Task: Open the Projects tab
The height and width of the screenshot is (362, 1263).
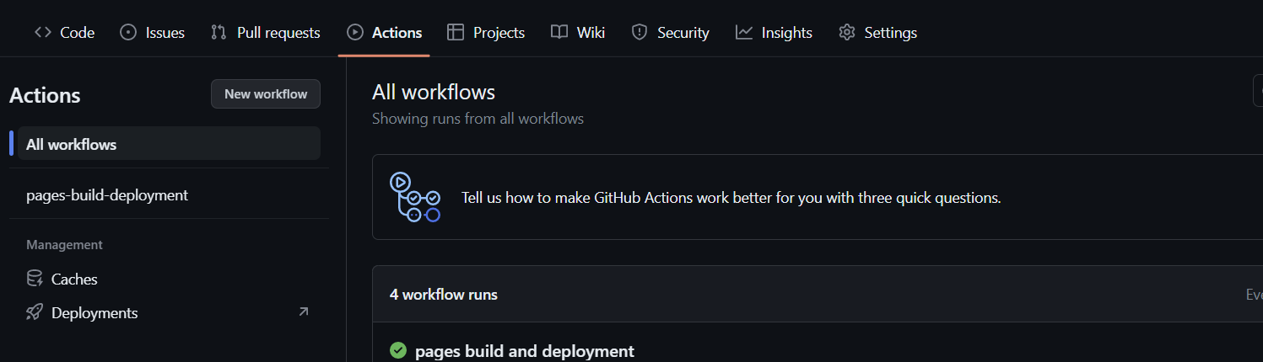Action: 486,33
